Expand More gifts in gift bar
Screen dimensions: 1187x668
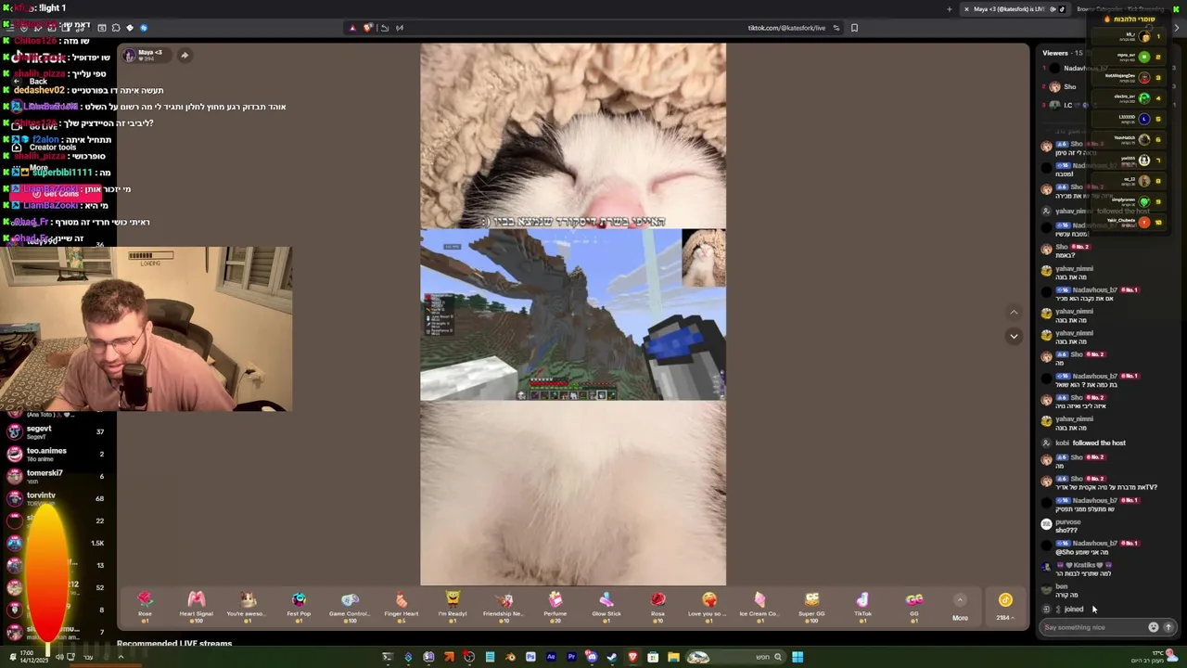tap(960, 607)
